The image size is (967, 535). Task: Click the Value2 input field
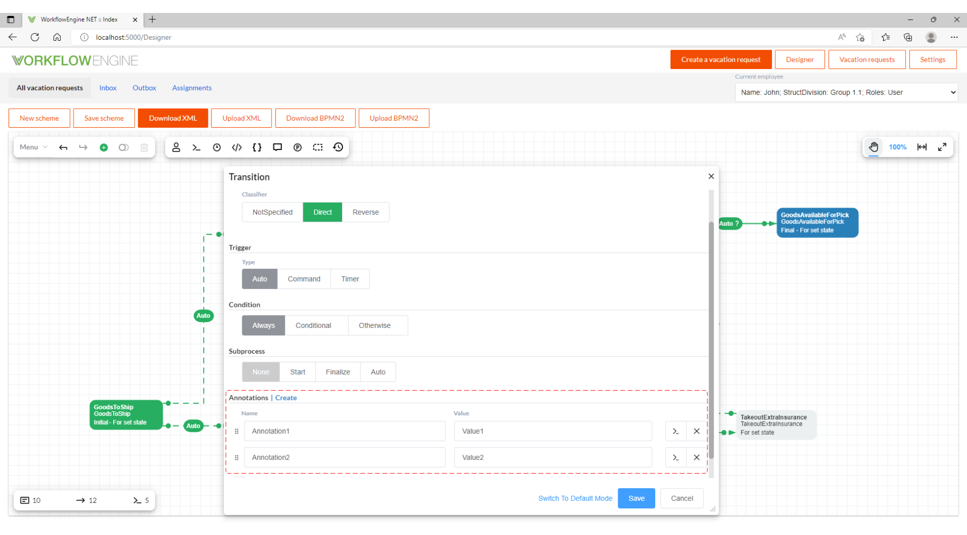[553, 458]
